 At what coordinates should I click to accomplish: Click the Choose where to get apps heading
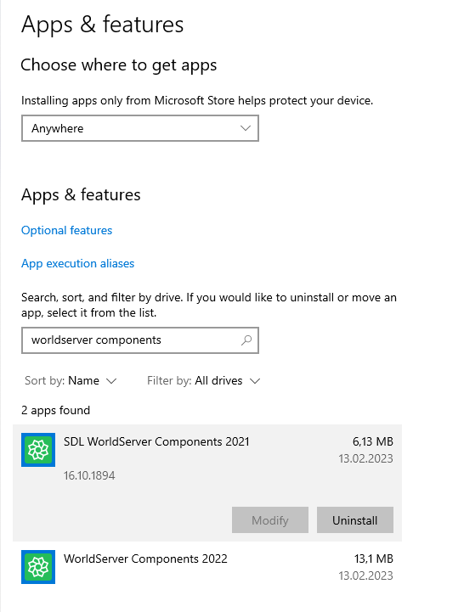[x=119, y=65]
